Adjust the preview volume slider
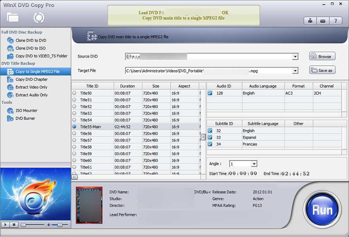The height and width of the screenshot is (237, 349). click(x=59, y=225)
